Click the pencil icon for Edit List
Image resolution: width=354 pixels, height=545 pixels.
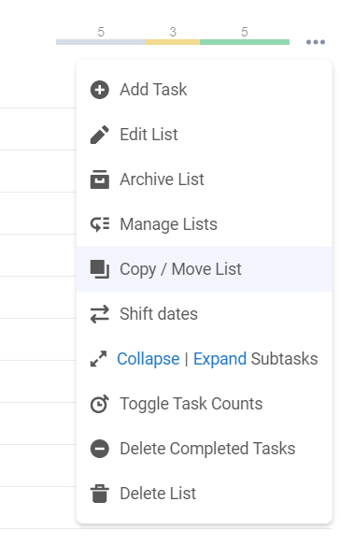point(99,135)
